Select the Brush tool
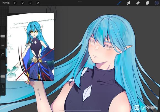This screenshot has width=160, height=112. [x=119, y=3]
